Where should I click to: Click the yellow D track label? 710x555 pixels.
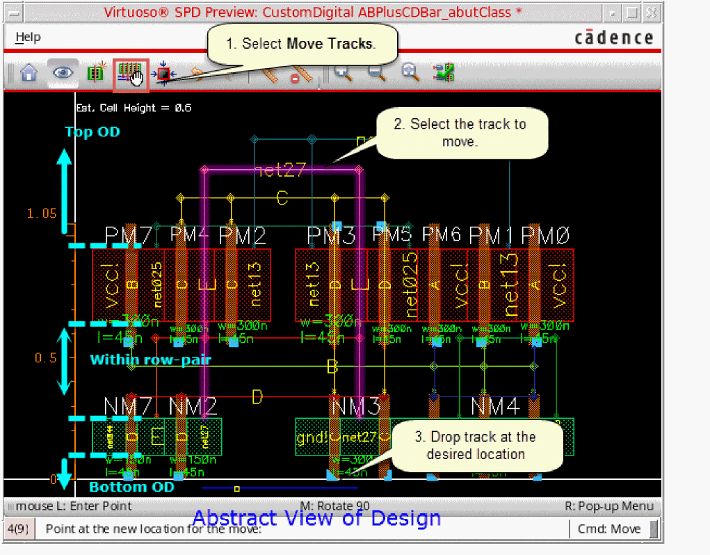coord(257,397)
